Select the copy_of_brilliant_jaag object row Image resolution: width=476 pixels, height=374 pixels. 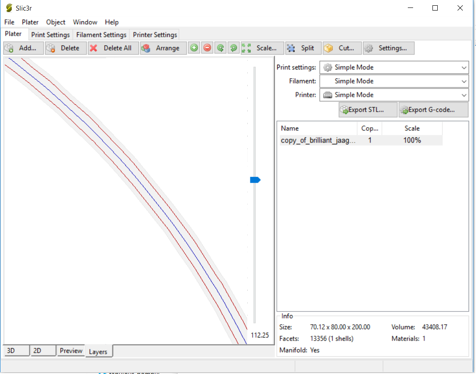coord(361,140)
